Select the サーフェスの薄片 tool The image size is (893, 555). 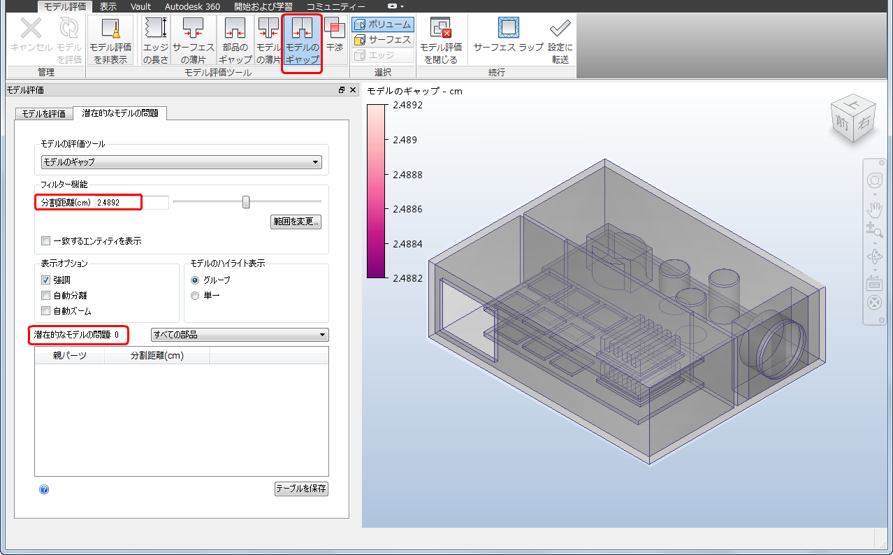point(193,40)
